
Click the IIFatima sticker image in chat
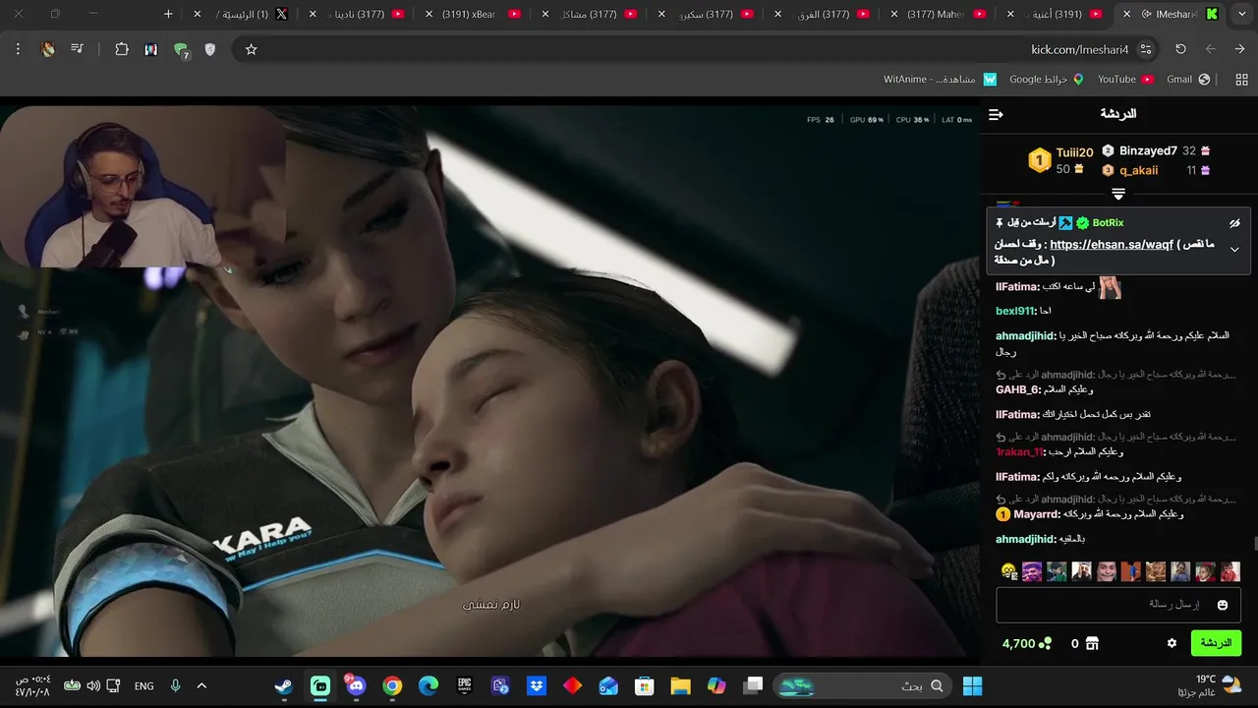point(1111,287)
